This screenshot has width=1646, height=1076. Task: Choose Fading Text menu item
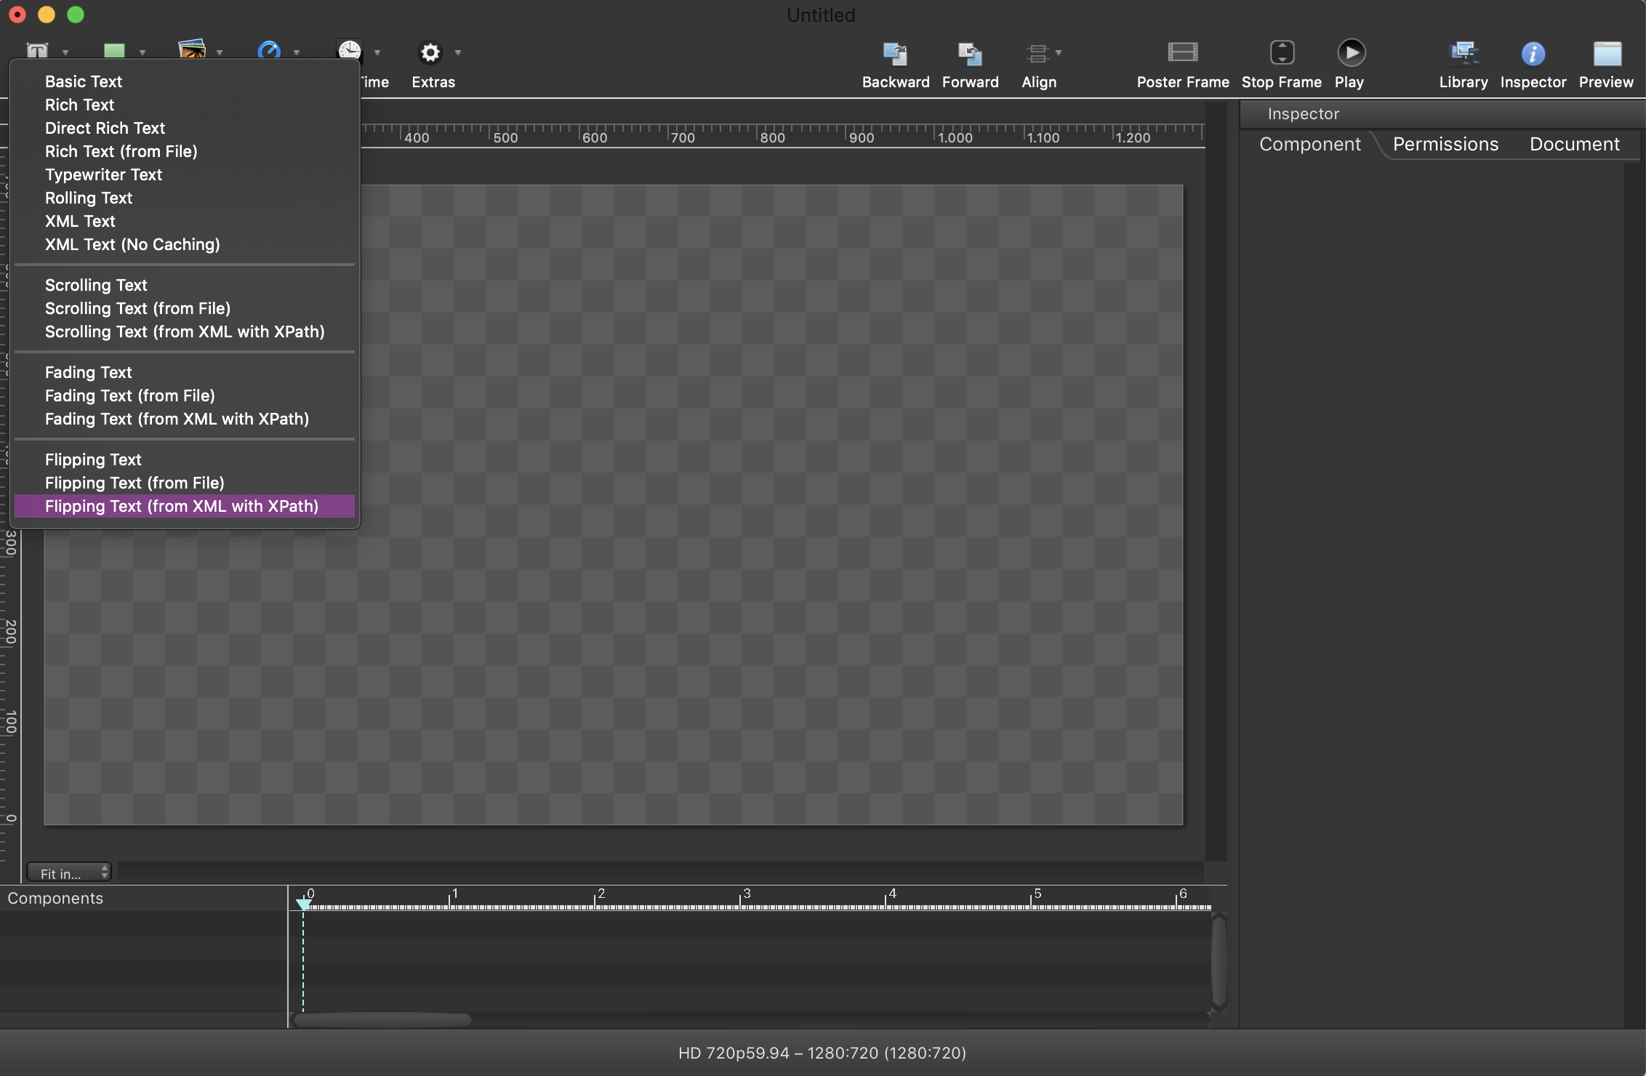point(185,372)
